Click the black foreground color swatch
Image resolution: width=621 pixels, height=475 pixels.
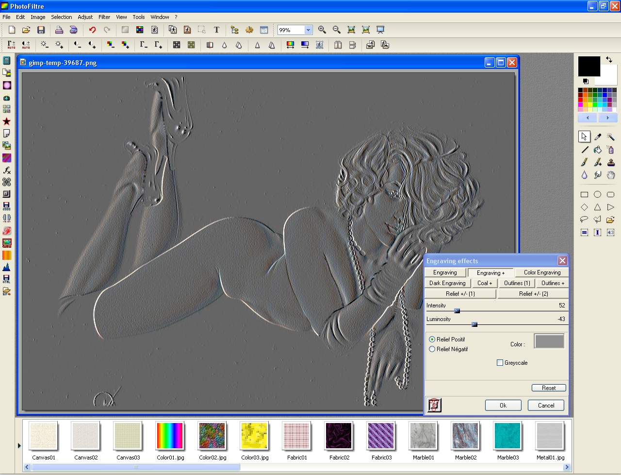pyautogui.click(x=589, y=66)
